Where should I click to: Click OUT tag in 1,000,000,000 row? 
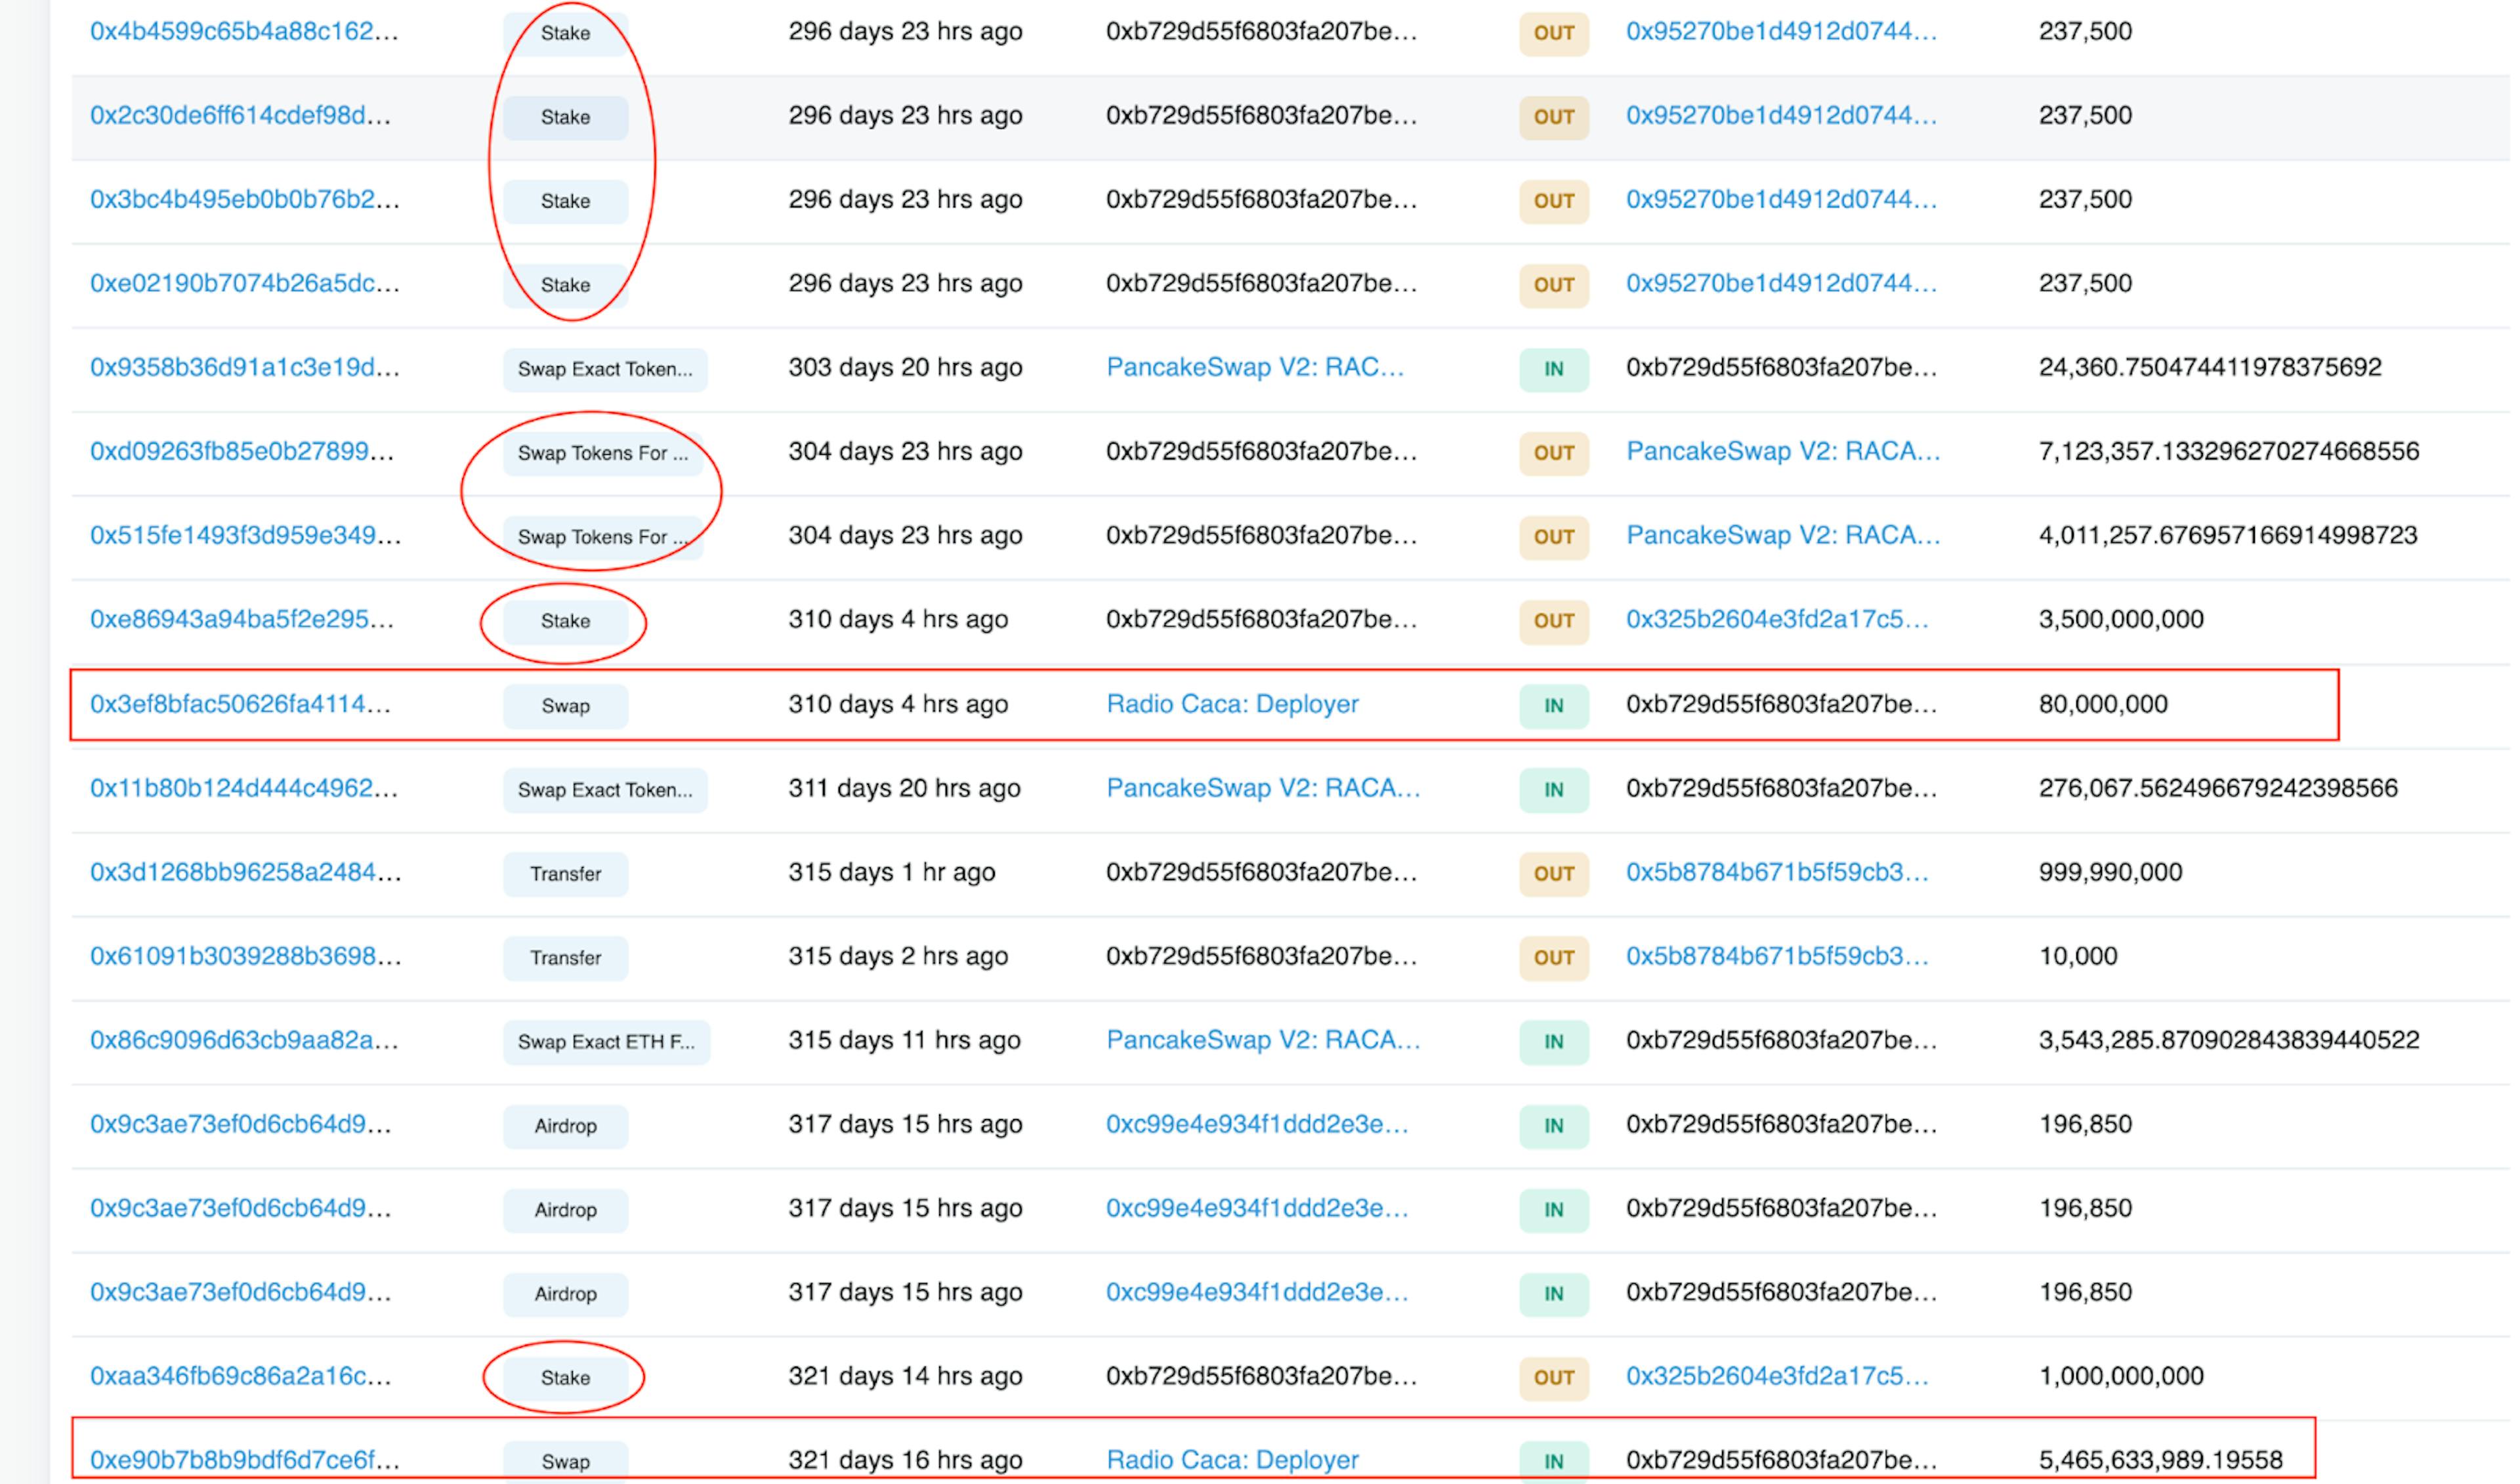pos(1555,1378)
